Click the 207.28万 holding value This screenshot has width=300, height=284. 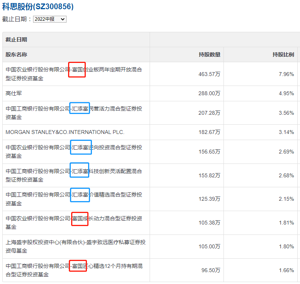point(209,113)
